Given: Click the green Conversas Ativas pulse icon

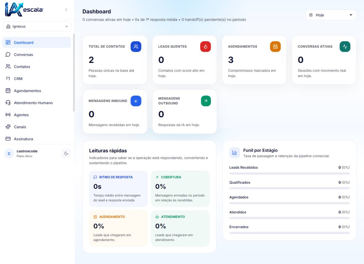Looking at the screenshot, I should pyautogui.click(x=345, y=47).
